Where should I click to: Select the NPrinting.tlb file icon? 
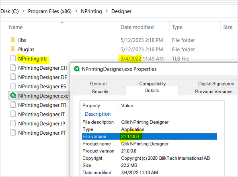pyautogui.click(x=13, y=58)
